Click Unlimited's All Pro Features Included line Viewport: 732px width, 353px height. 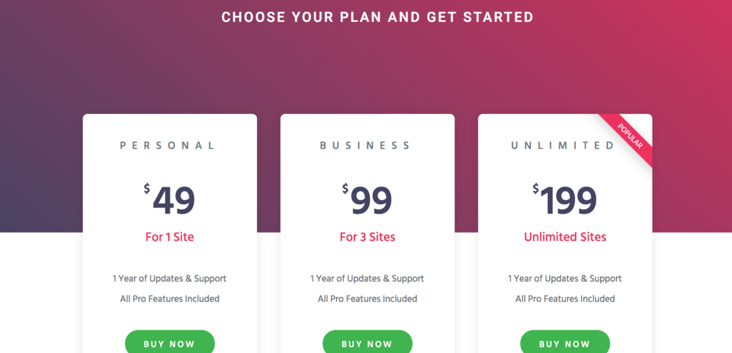coord(565,299)
